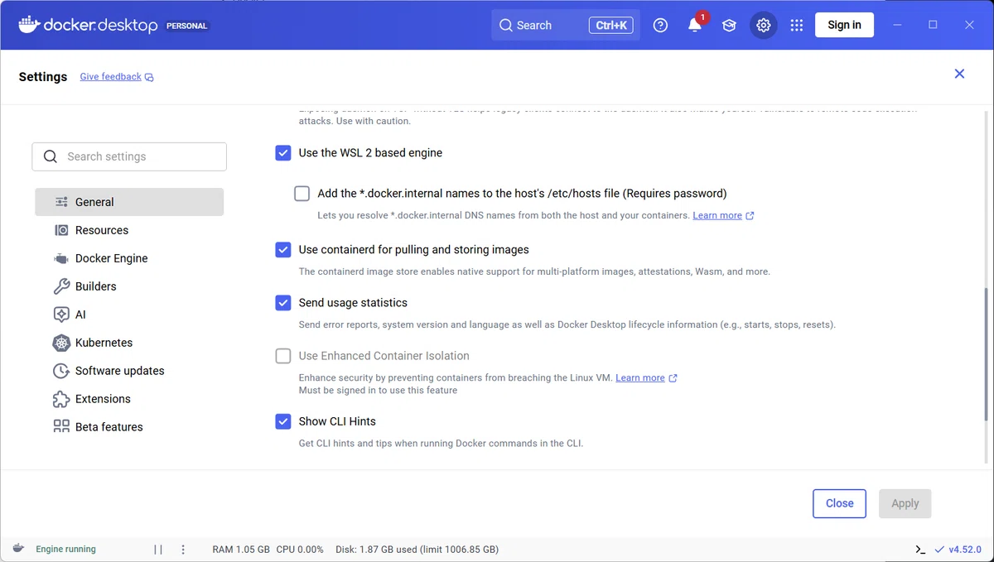Open the Learning center graduation cap icon
The image size is (994, 562).
pos(729,25)
